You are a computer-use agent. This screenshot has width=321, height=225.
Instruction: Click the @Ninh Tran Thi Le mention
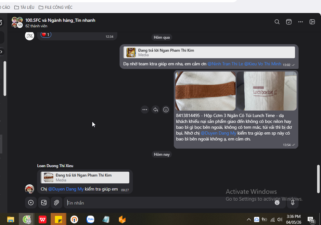pos(225,64)
